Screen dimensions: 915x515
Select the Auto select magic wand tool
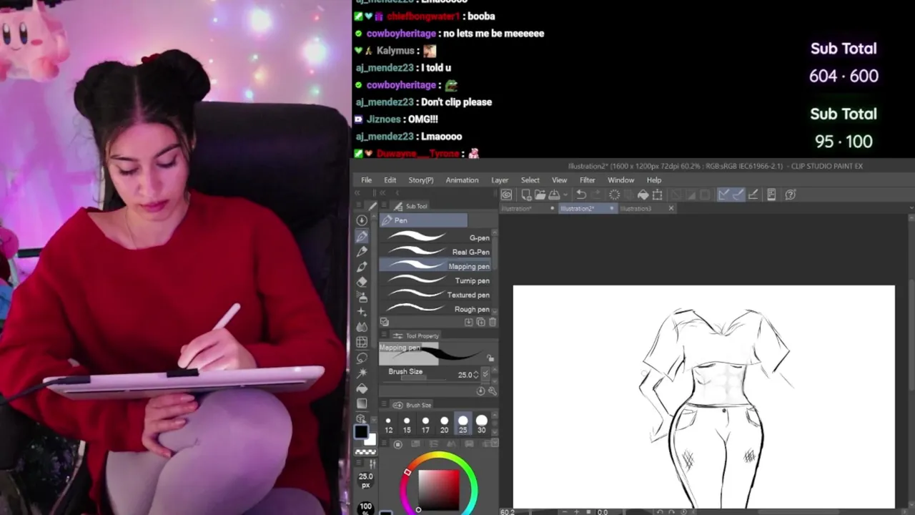click(x=362, y=373)
